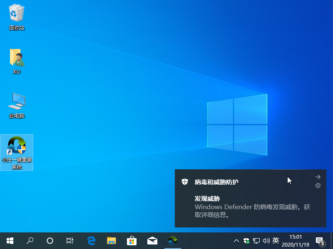Launch Microsoft Edge from taskbar
This screenshot has width=333, height=249.
(91, 241)
